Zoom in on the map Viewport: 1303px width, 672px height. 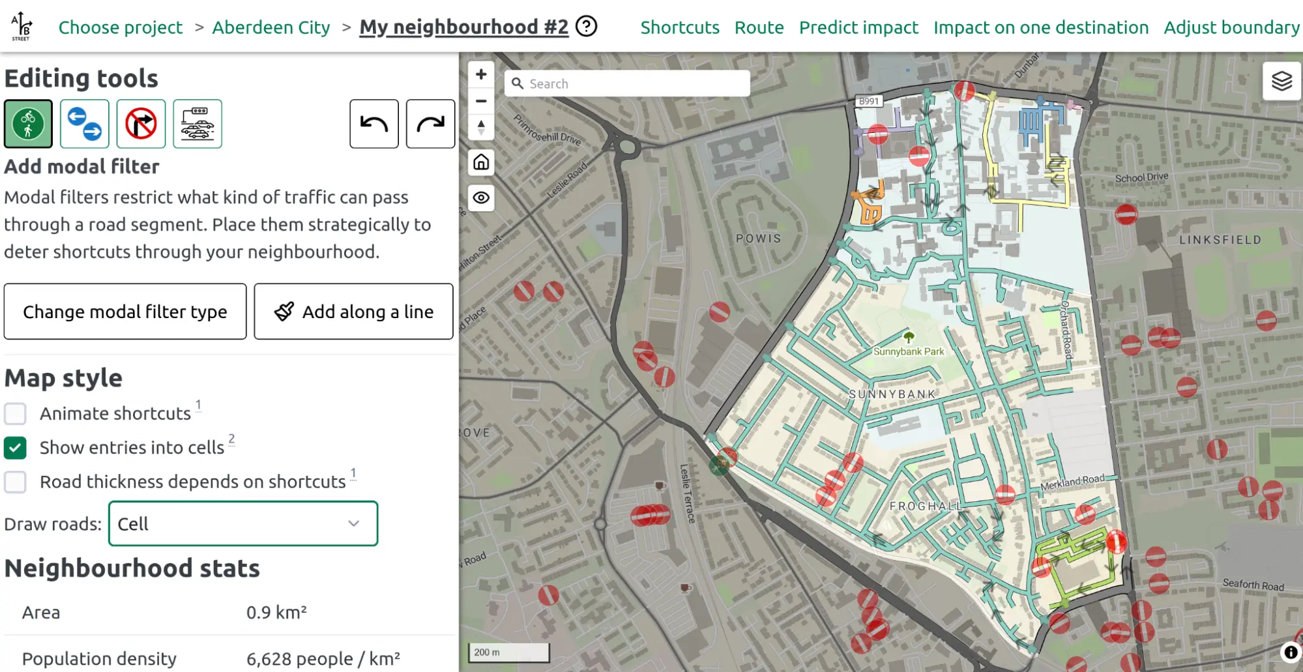point(481,74)
